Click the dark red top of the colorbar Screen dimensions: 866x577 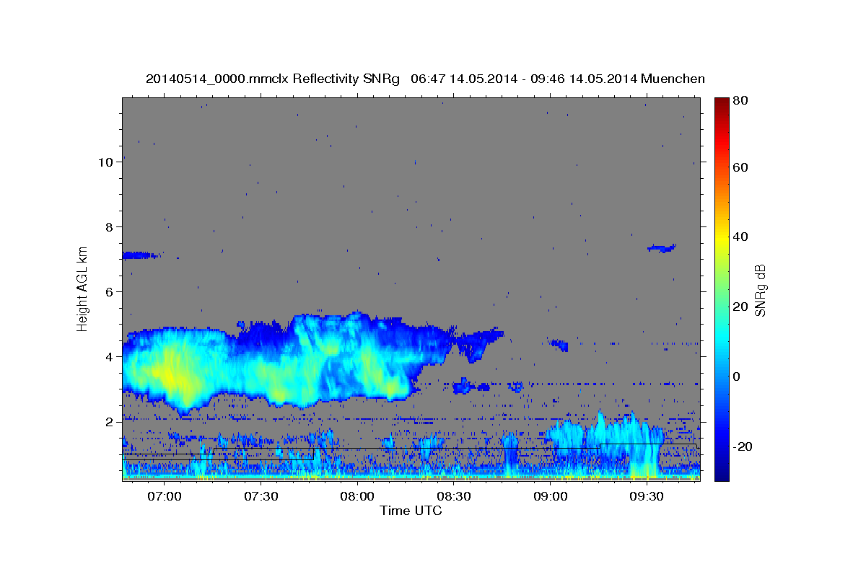coord(721,102)
